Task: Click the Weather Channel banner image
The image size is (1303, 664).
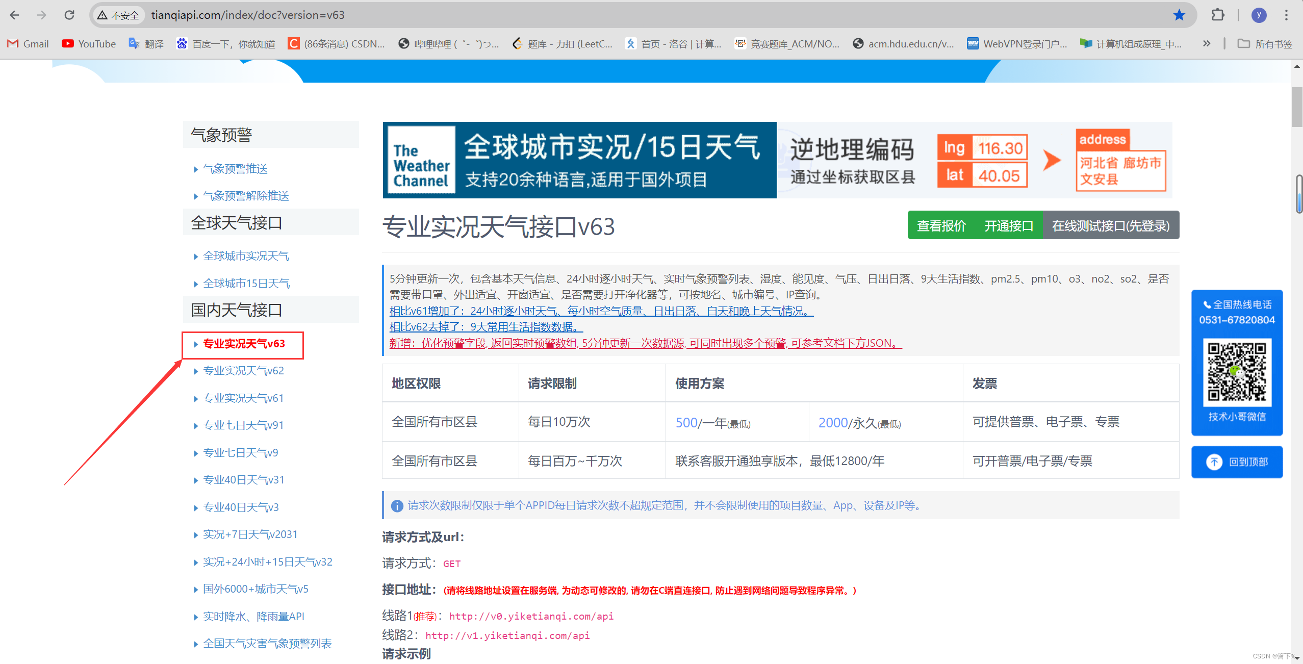Action: click(x=579, y=160)
